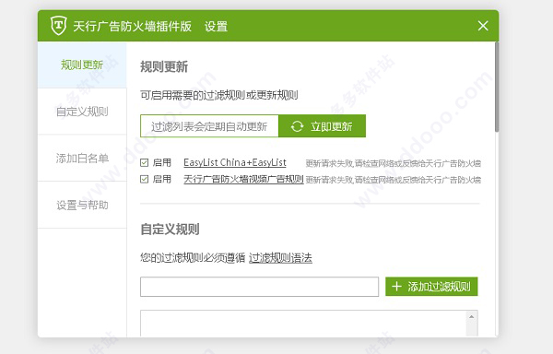
Task: Click the 可启用需要的过滤规则或更新规则 description
Action: [x=219, y=95]
